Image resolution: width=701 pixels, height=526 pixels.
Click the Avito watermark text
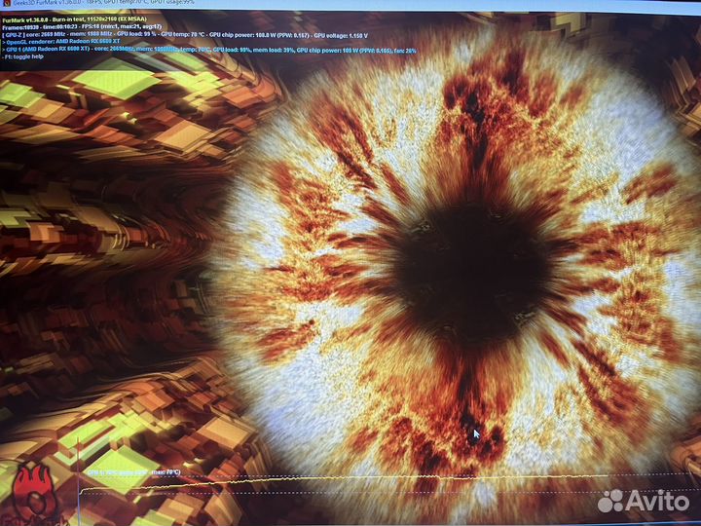pyautogui.click(x=657, y=501)
